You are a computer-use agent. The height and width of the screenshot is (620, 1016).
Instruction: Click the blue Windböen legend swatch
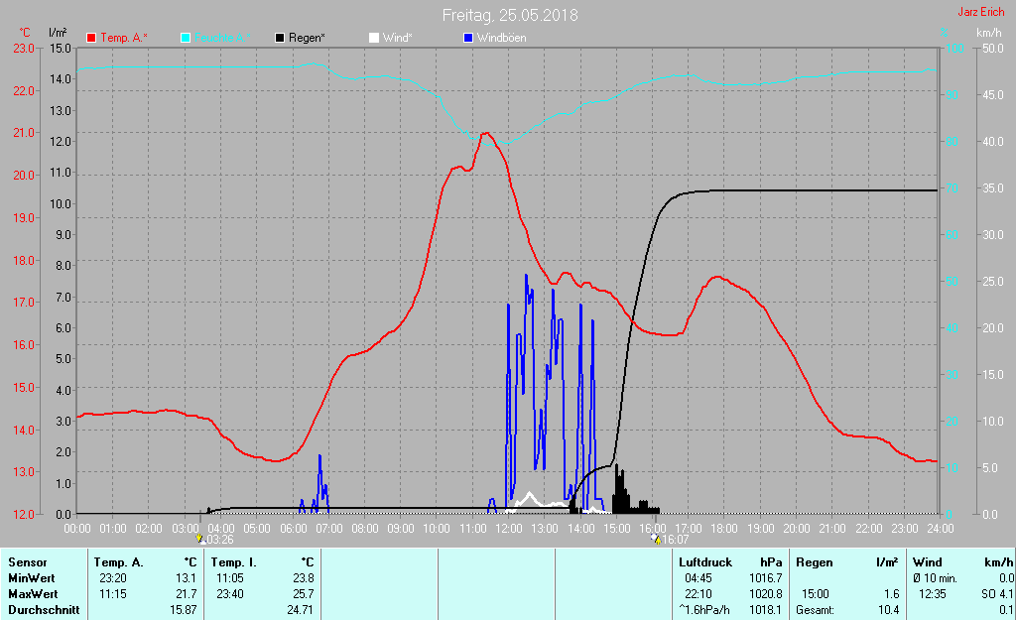click(469, 38)
